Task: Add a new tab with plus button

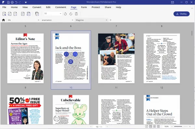Action: [x=110, y=20]
